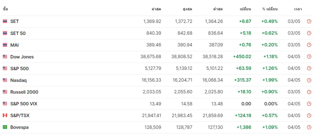Open the MAI index link
The height and width of the screenshot is (136, 316).
(x=14, y=45)
